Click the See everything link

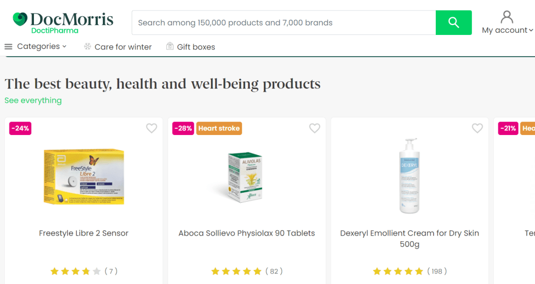(x=33, y=101)
